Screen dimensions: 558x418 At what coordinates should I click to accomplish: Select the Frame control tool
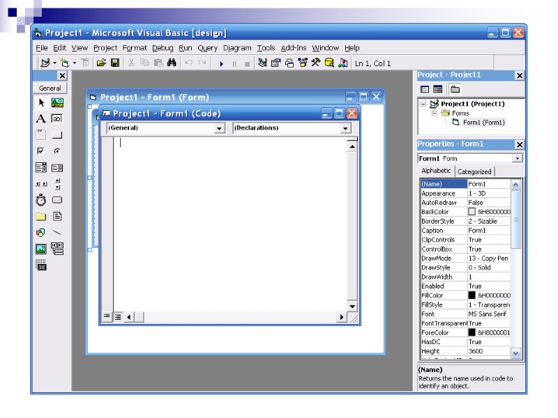[41, 134]
